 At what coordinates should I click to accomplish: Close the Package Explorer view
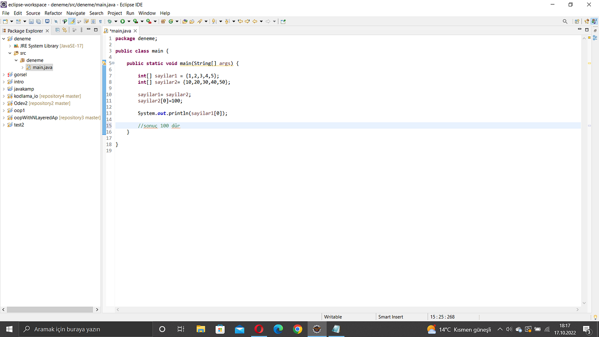(x=47, y=31)
